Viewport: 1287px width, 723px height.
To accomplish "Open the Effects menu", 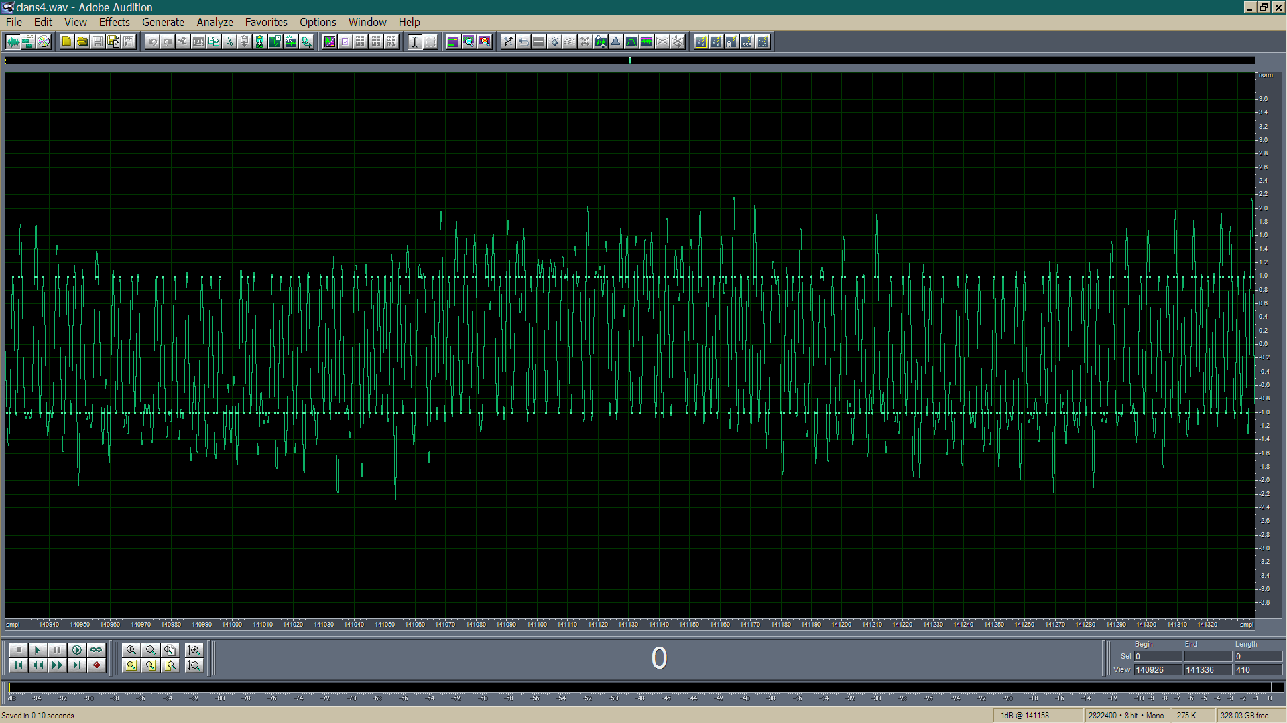I will click(115, 22).
